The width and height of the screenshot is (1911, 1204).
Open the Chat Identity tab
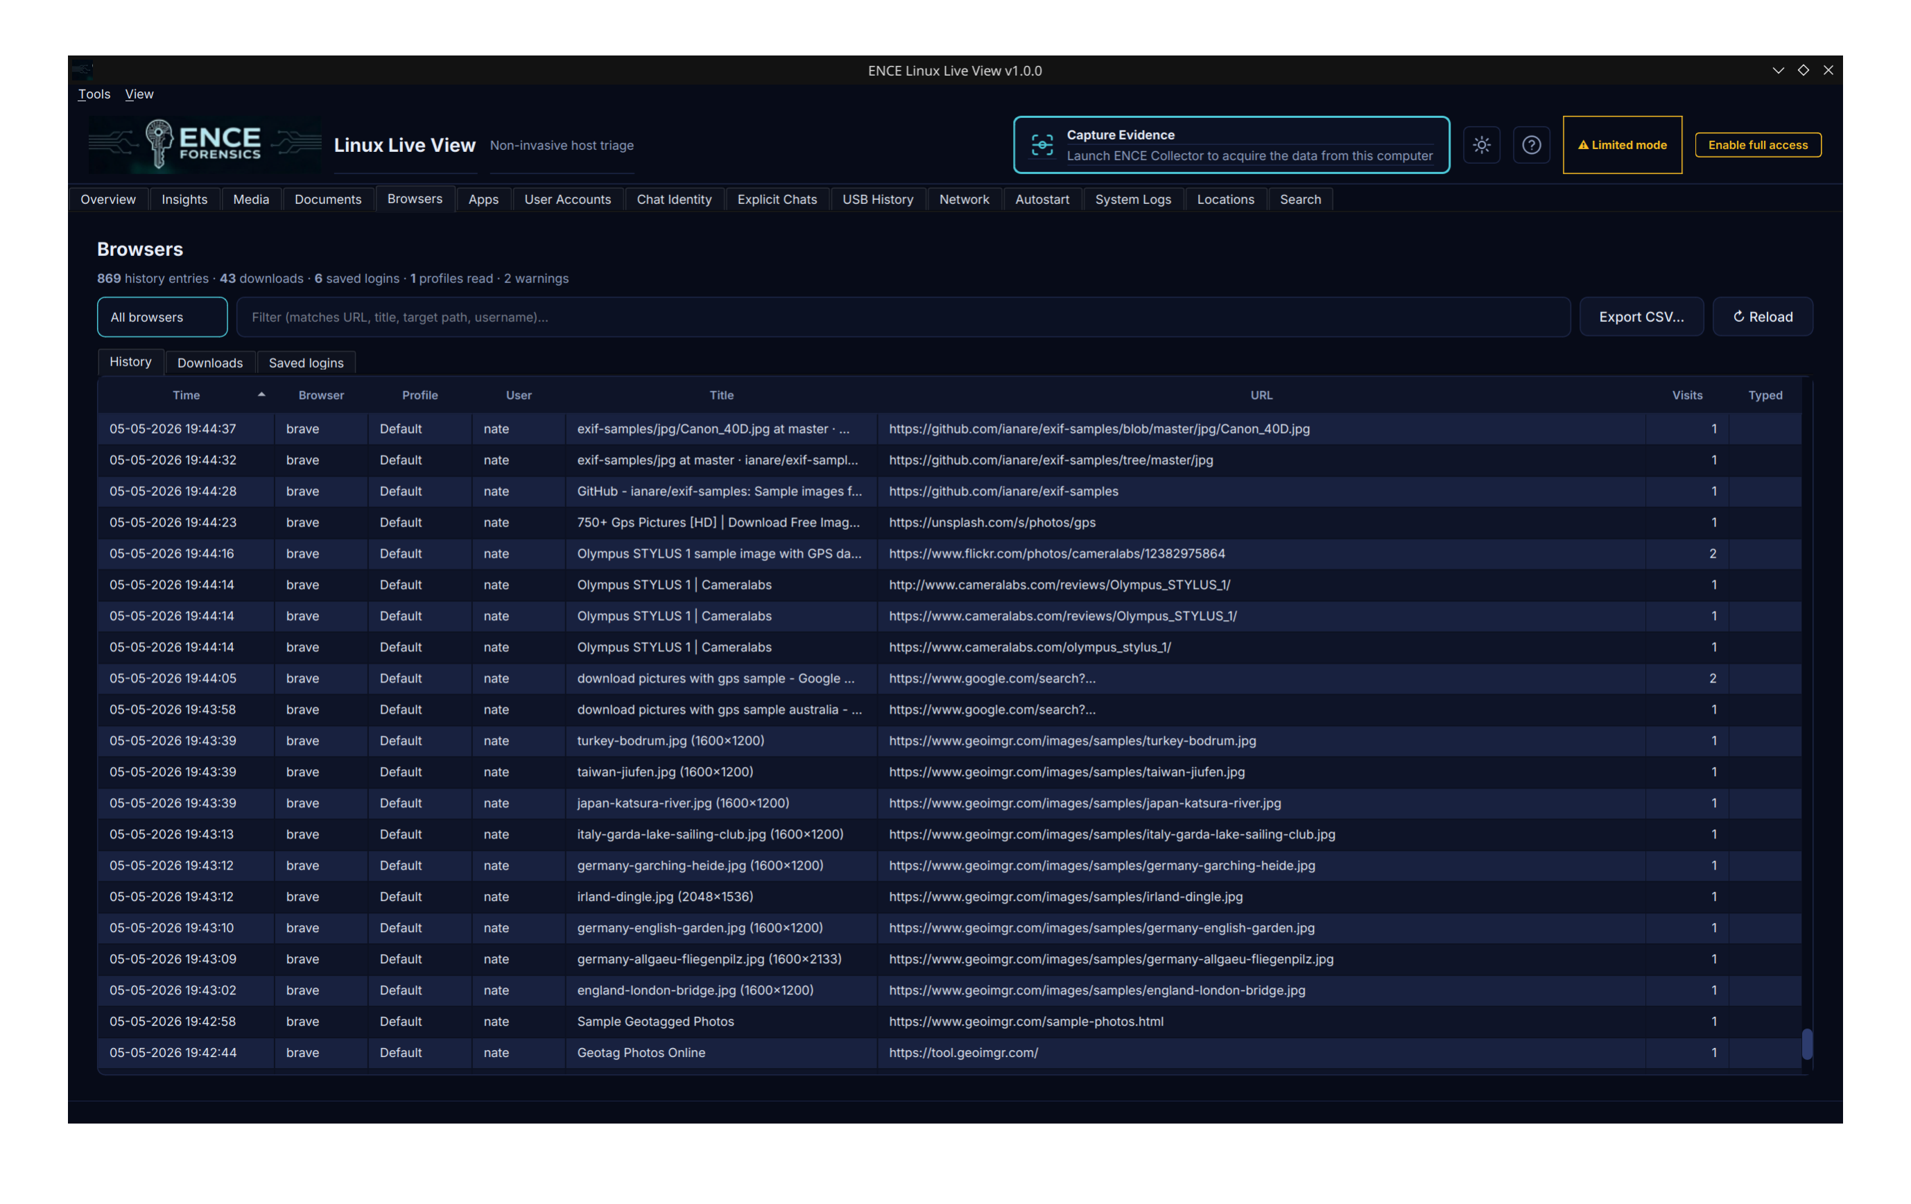[674, 199]
